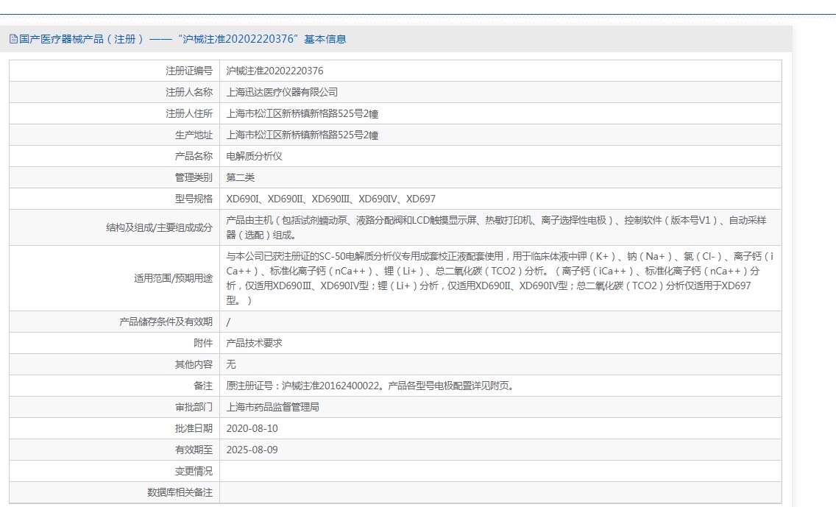836x507 pixels.
Task: Select the remark text with 沪械注准20162400022
Action: [x=371, y=386]
